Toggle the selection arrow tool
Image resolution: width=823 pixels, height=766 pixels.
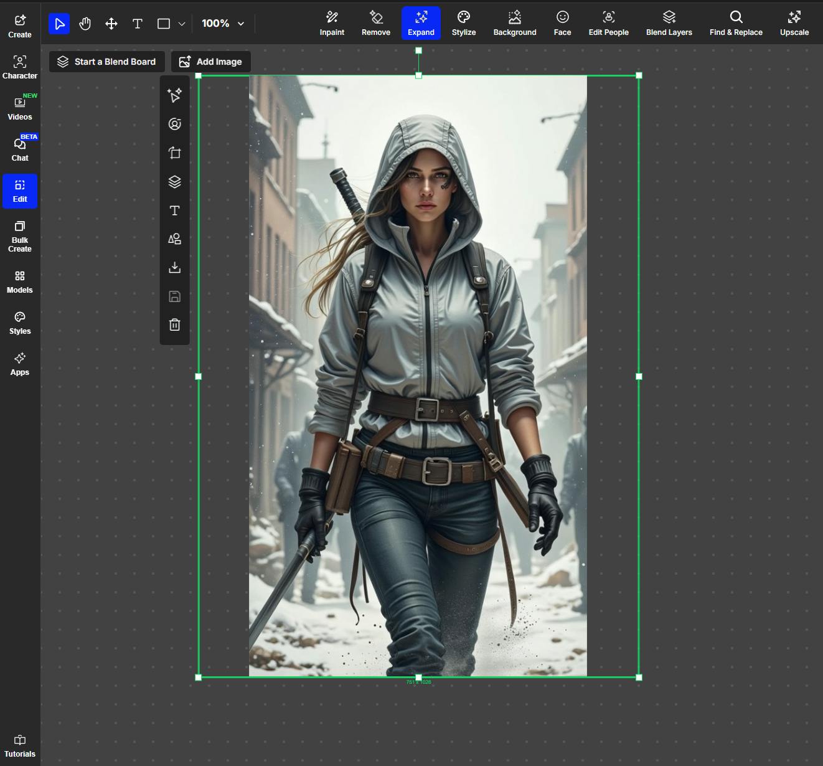click(x=59, y=23)
